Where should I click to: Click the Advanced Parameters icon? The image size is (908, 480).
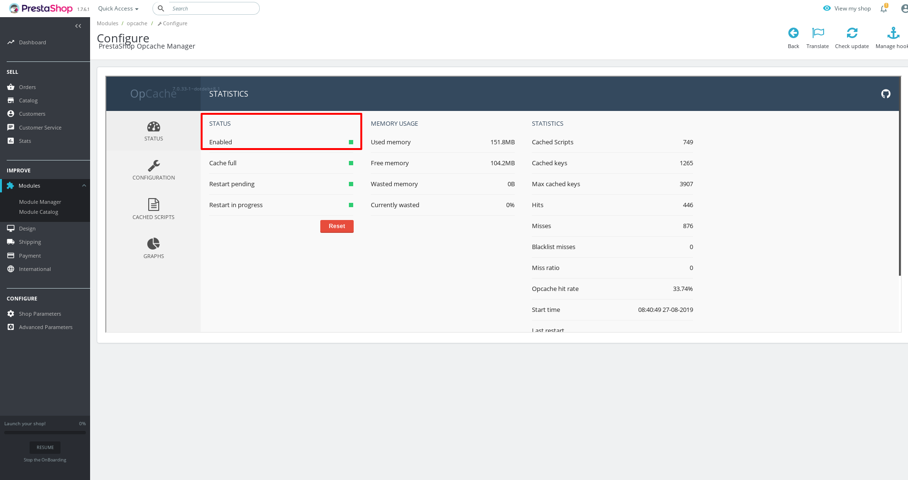(10, 327)
